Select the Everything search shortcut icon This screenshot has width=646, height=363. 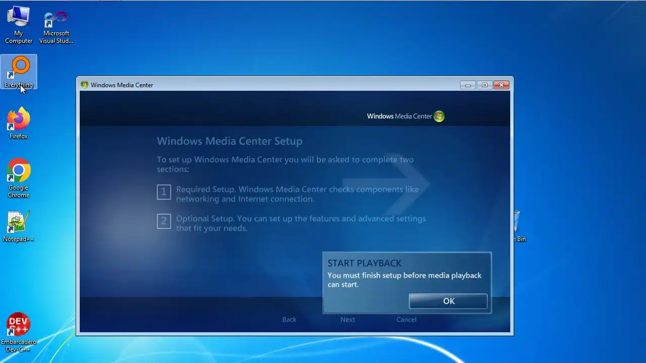coord(19,72)
